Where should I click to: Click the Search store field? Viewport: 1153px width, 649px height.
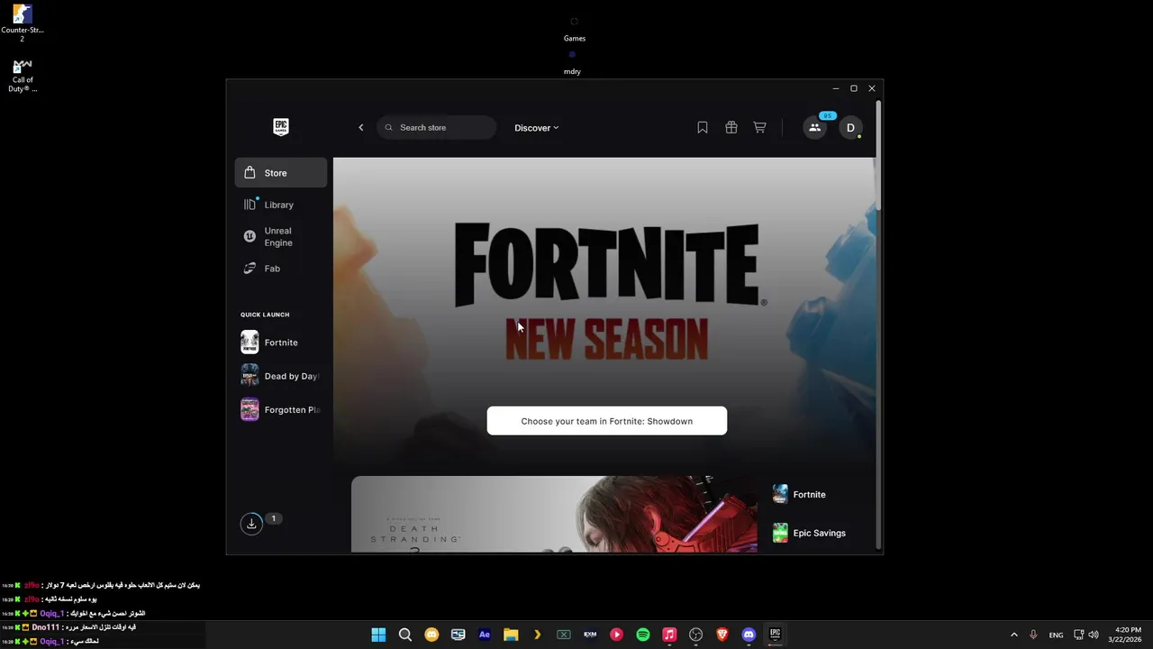coord(437,127)
